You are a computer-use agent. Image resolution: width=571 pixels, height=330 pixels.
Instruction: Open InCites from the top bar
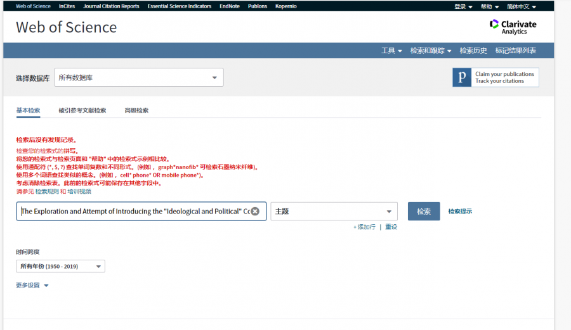point(67,6)
